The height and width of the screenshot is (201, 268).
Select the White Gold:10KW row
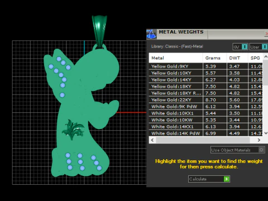pos(205,120)
